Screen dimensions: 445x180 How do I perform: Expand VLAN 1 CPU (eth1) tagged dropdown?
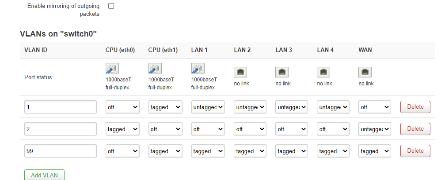(x=165, y=107)
